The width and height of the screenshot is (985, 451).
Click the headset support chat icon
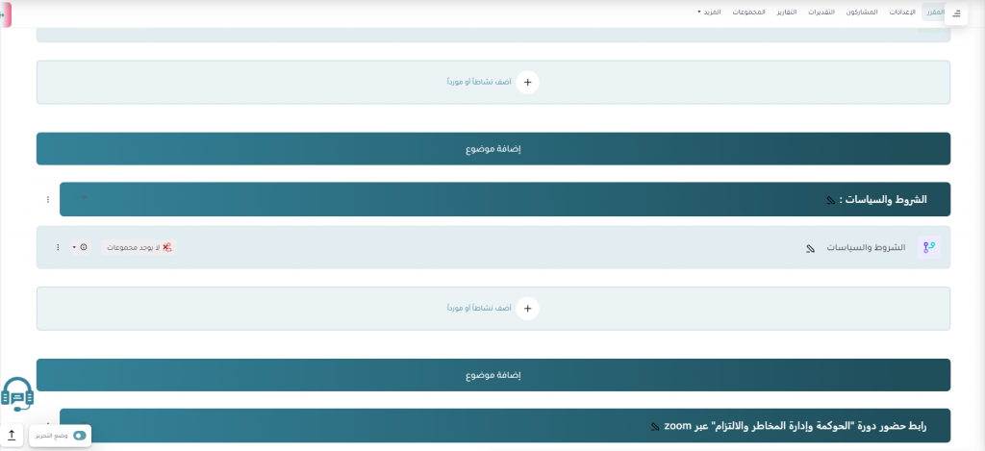(16, 393)
